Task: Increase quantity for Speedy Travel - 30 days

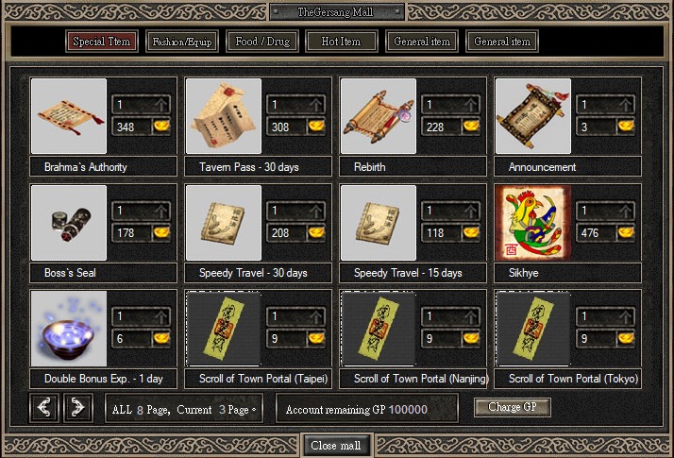Action: tap(316, 211)
